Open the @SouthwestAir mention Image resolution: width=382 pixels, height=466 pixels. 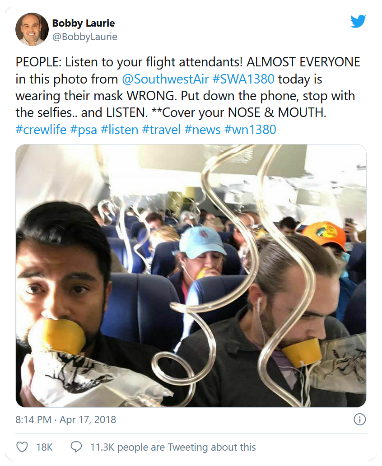tap(166, 79)
